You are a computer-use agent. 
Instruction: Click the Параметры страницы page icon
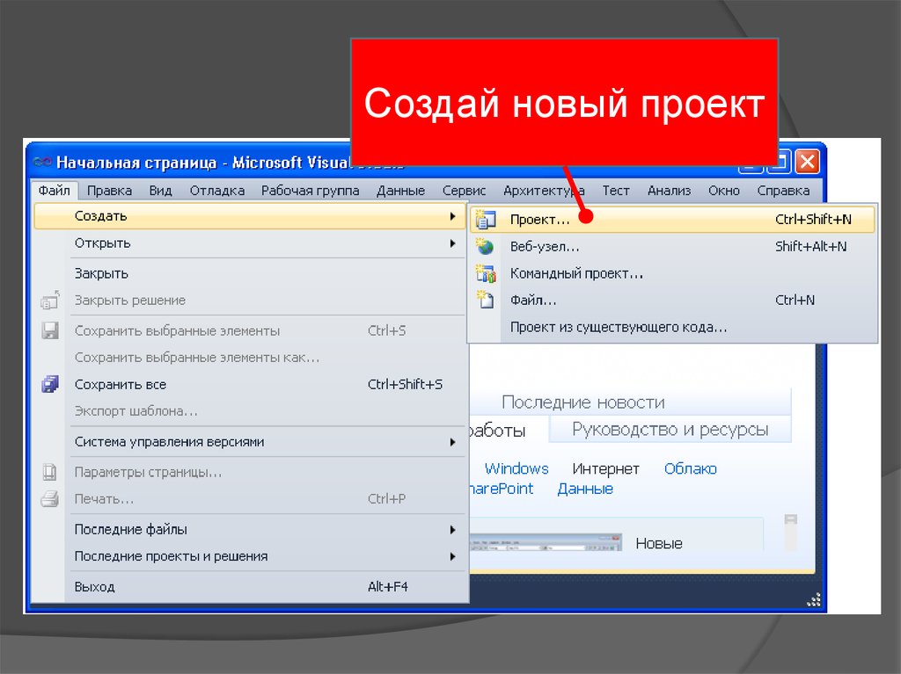click(50, 472)
